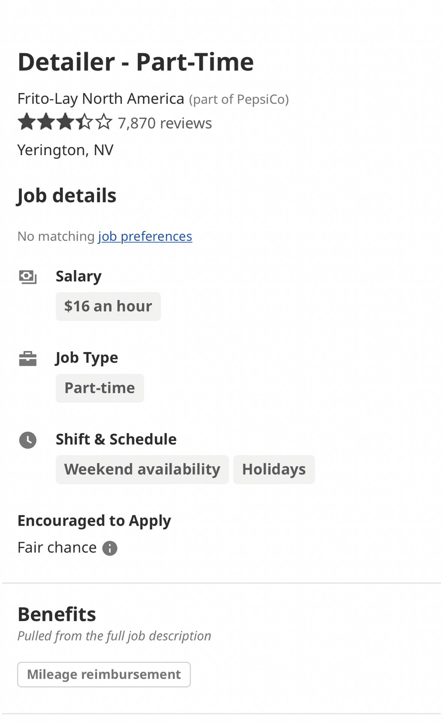Click the Fair chance info icon

[x=110, y=548]
